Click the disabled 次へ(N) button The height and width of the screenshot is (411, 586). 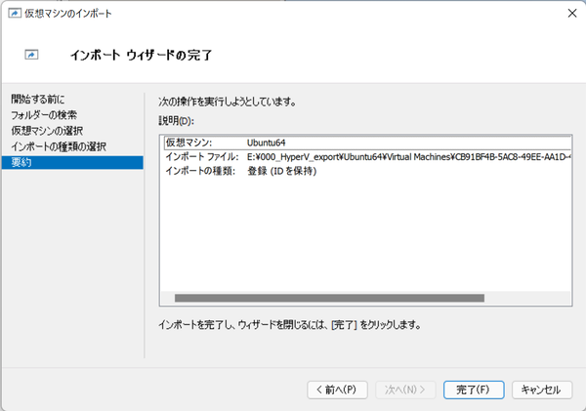pyautogui.click(x=405, y=390)
